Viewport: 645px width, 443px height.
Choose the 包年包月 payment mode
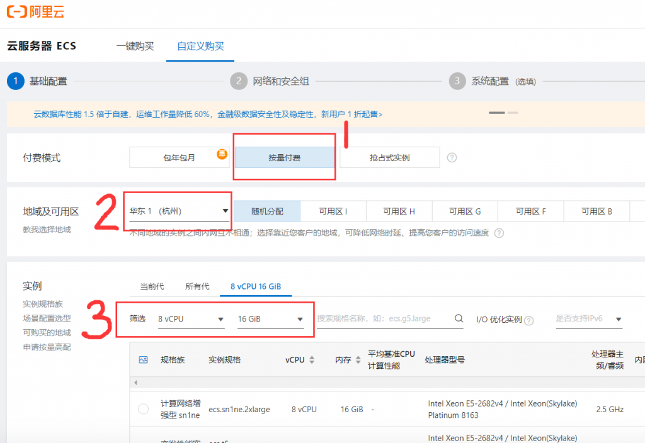[179, 157]
